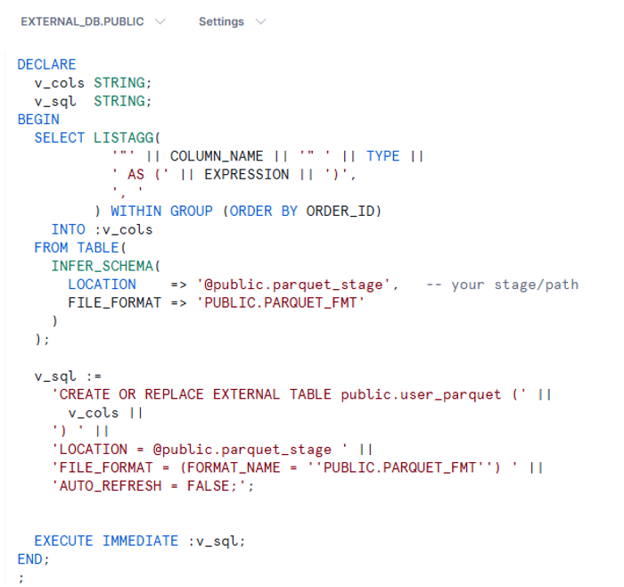
Task: Place cursor on the DECLARE keyword
Action: [46, 64]
